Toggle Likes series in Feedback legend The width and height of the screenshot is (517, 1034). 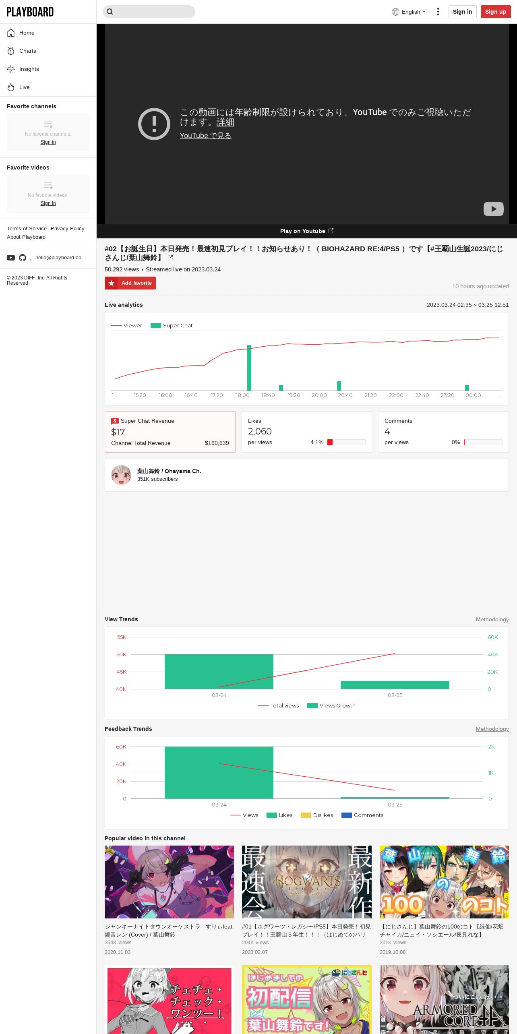click(279, 815)
